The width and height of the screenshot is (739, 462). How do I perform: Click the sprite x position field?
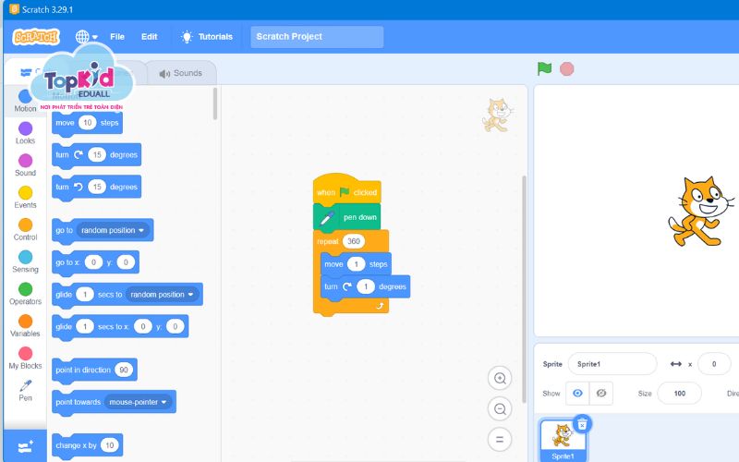tap(714, 364)
